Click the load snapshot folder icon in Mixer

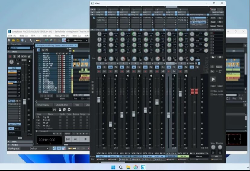click(x=213, y=57)
